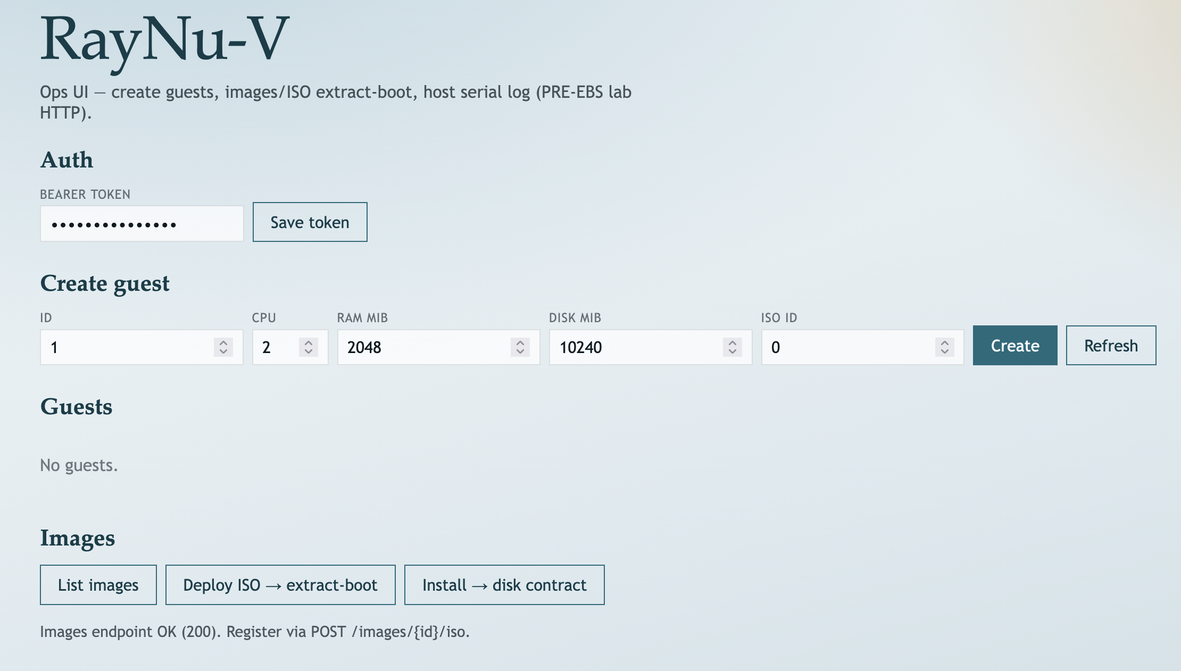Screen dimensions: 1181x671
Task: Click the CPU count field
Action: (x=290, y=347)
